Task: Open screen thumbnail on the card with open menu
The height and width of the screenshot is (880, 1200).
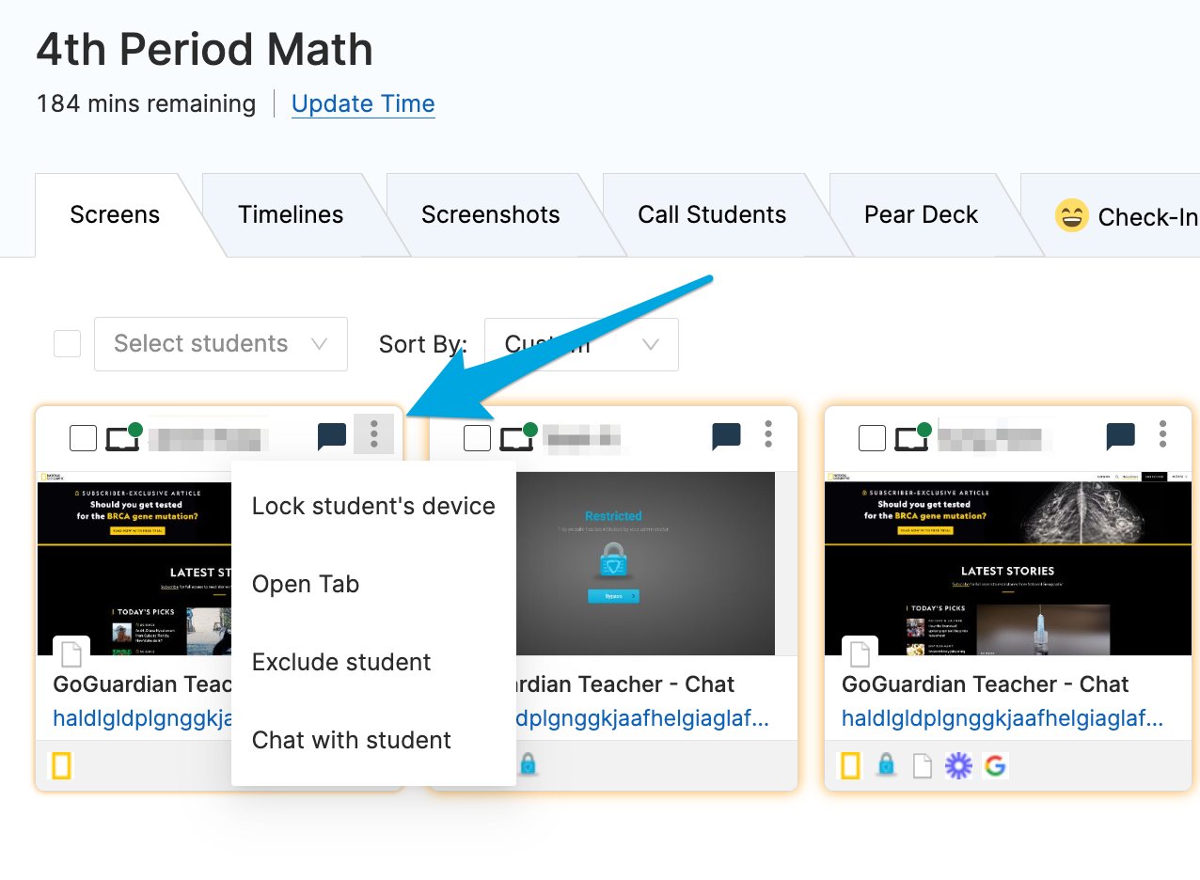Action: [x=134, y=562]
